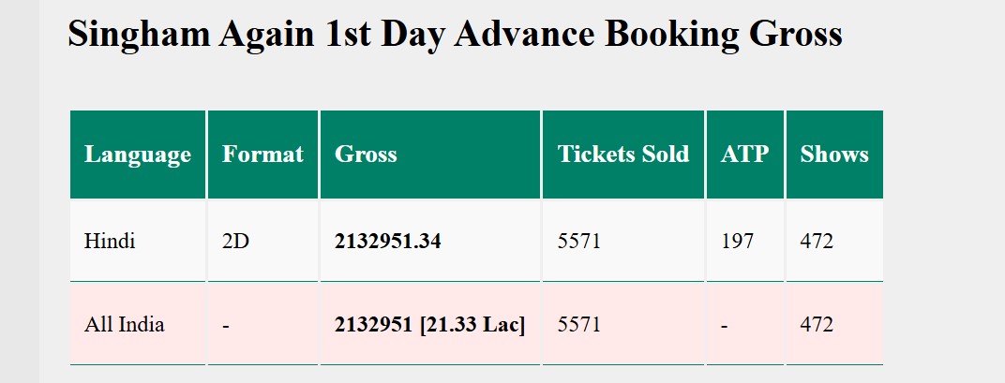Click the Language column header
1005x383 pixels.
coord(138,155)
